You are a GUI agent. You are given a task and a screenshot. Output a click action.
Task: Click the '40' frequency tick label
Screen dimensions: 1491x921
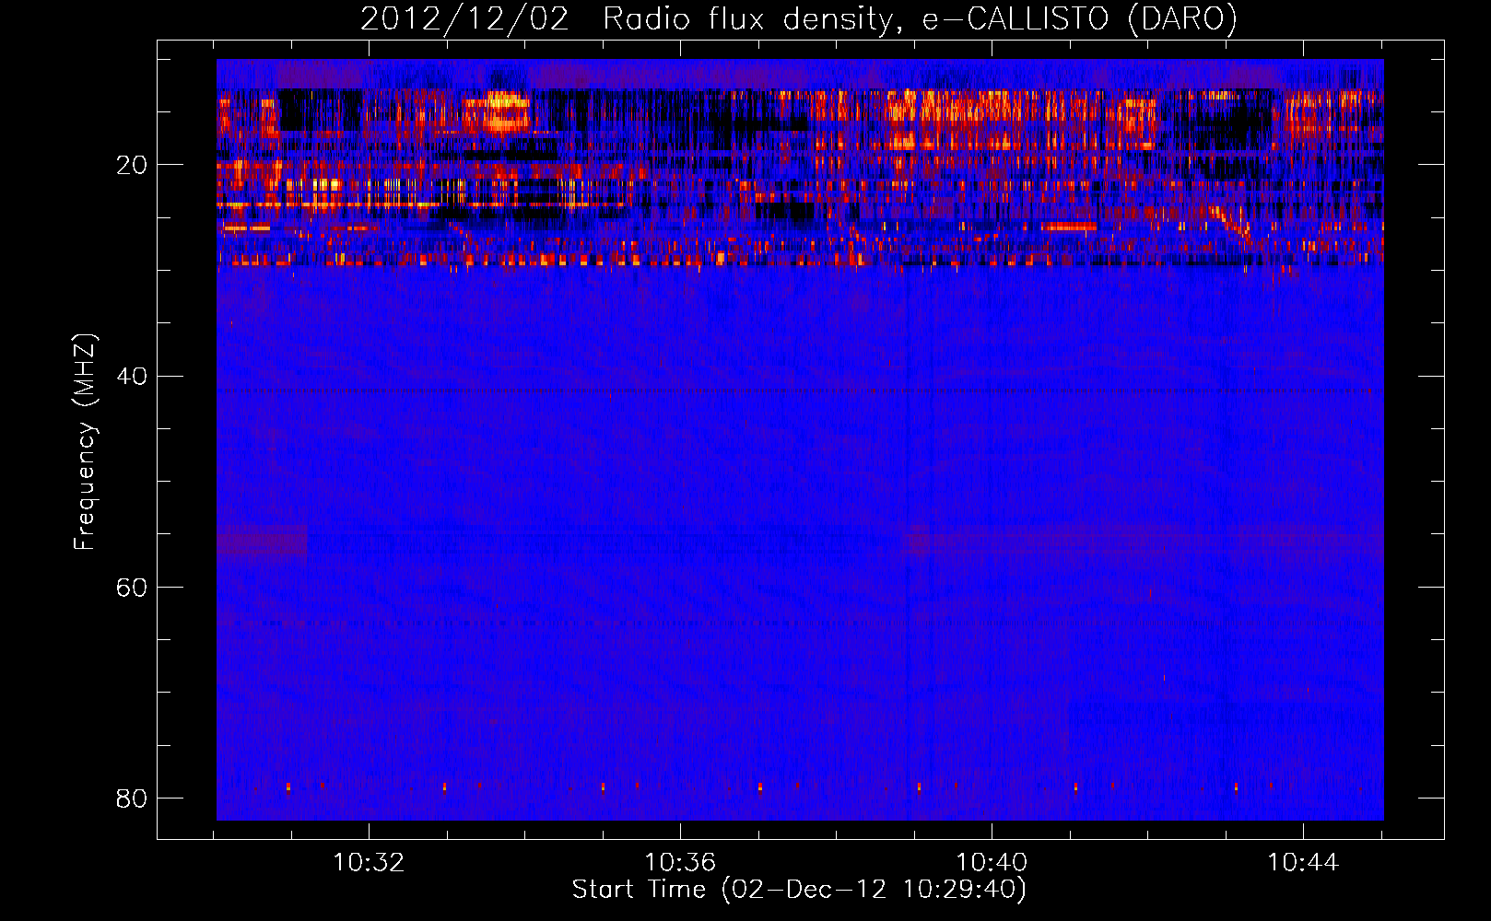point(132,376)
